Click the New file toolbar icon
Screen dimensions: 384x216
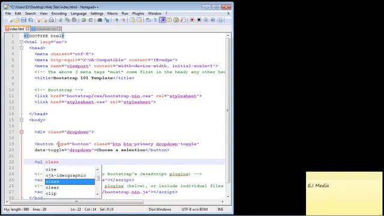pos(11,20)
